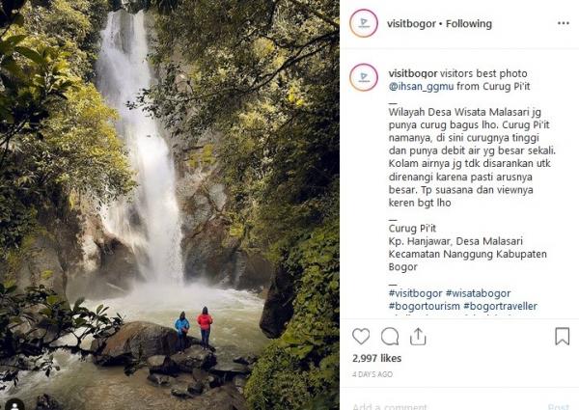The width and height of the screenshot is (579, 410).
Task: Like the post with the heart icon
Action: tap(361, 337)
